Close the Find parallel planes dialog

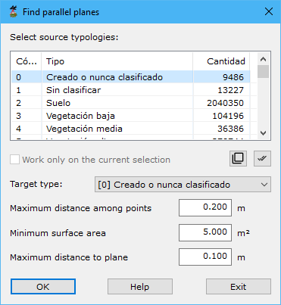click(x=269, y=11)
